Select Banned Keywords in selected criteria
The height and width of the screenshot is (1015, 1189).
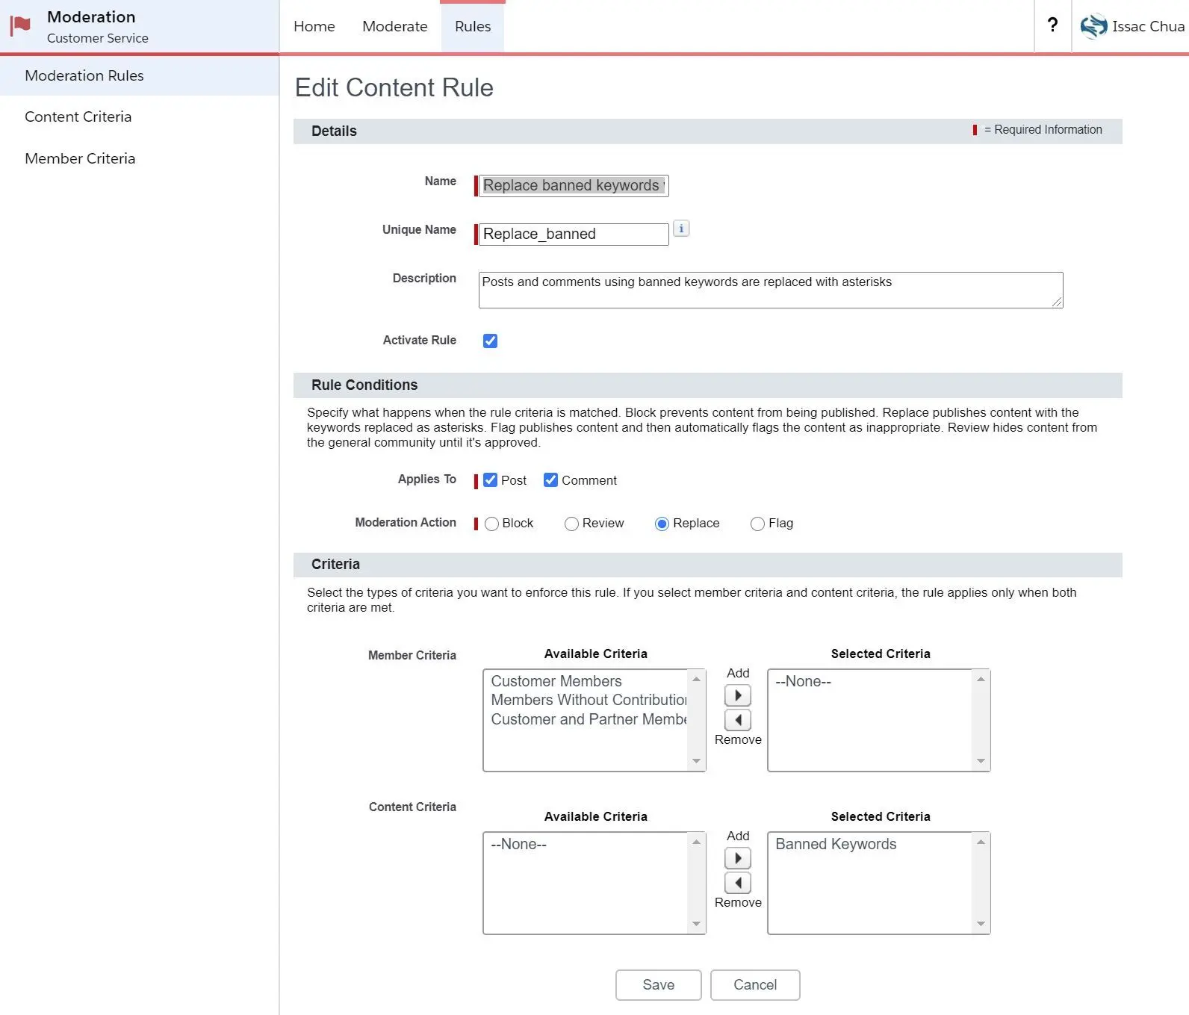[x=836, y=844]
